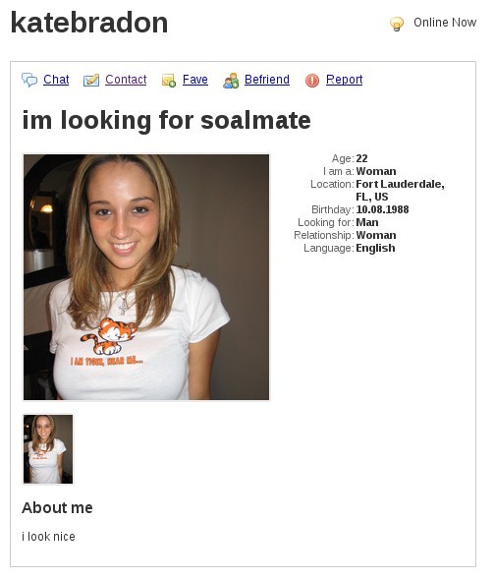
Task: Add profile via Fave link
Action: point(195,80)
